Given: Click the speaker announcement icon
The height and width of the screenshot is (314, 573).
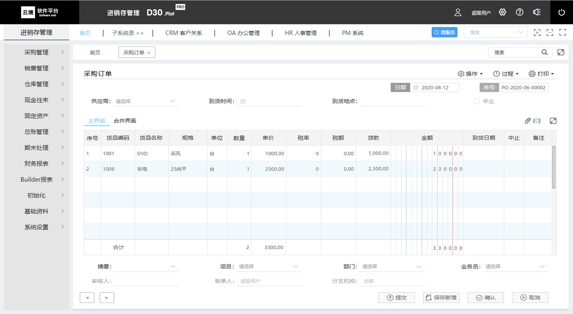Looking at the screenshot, I should point(537,12).
